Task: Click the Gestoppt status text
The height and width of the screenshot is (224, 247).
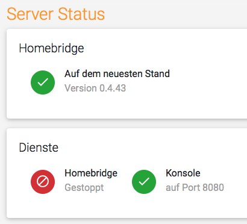Action: click(84, 188)
